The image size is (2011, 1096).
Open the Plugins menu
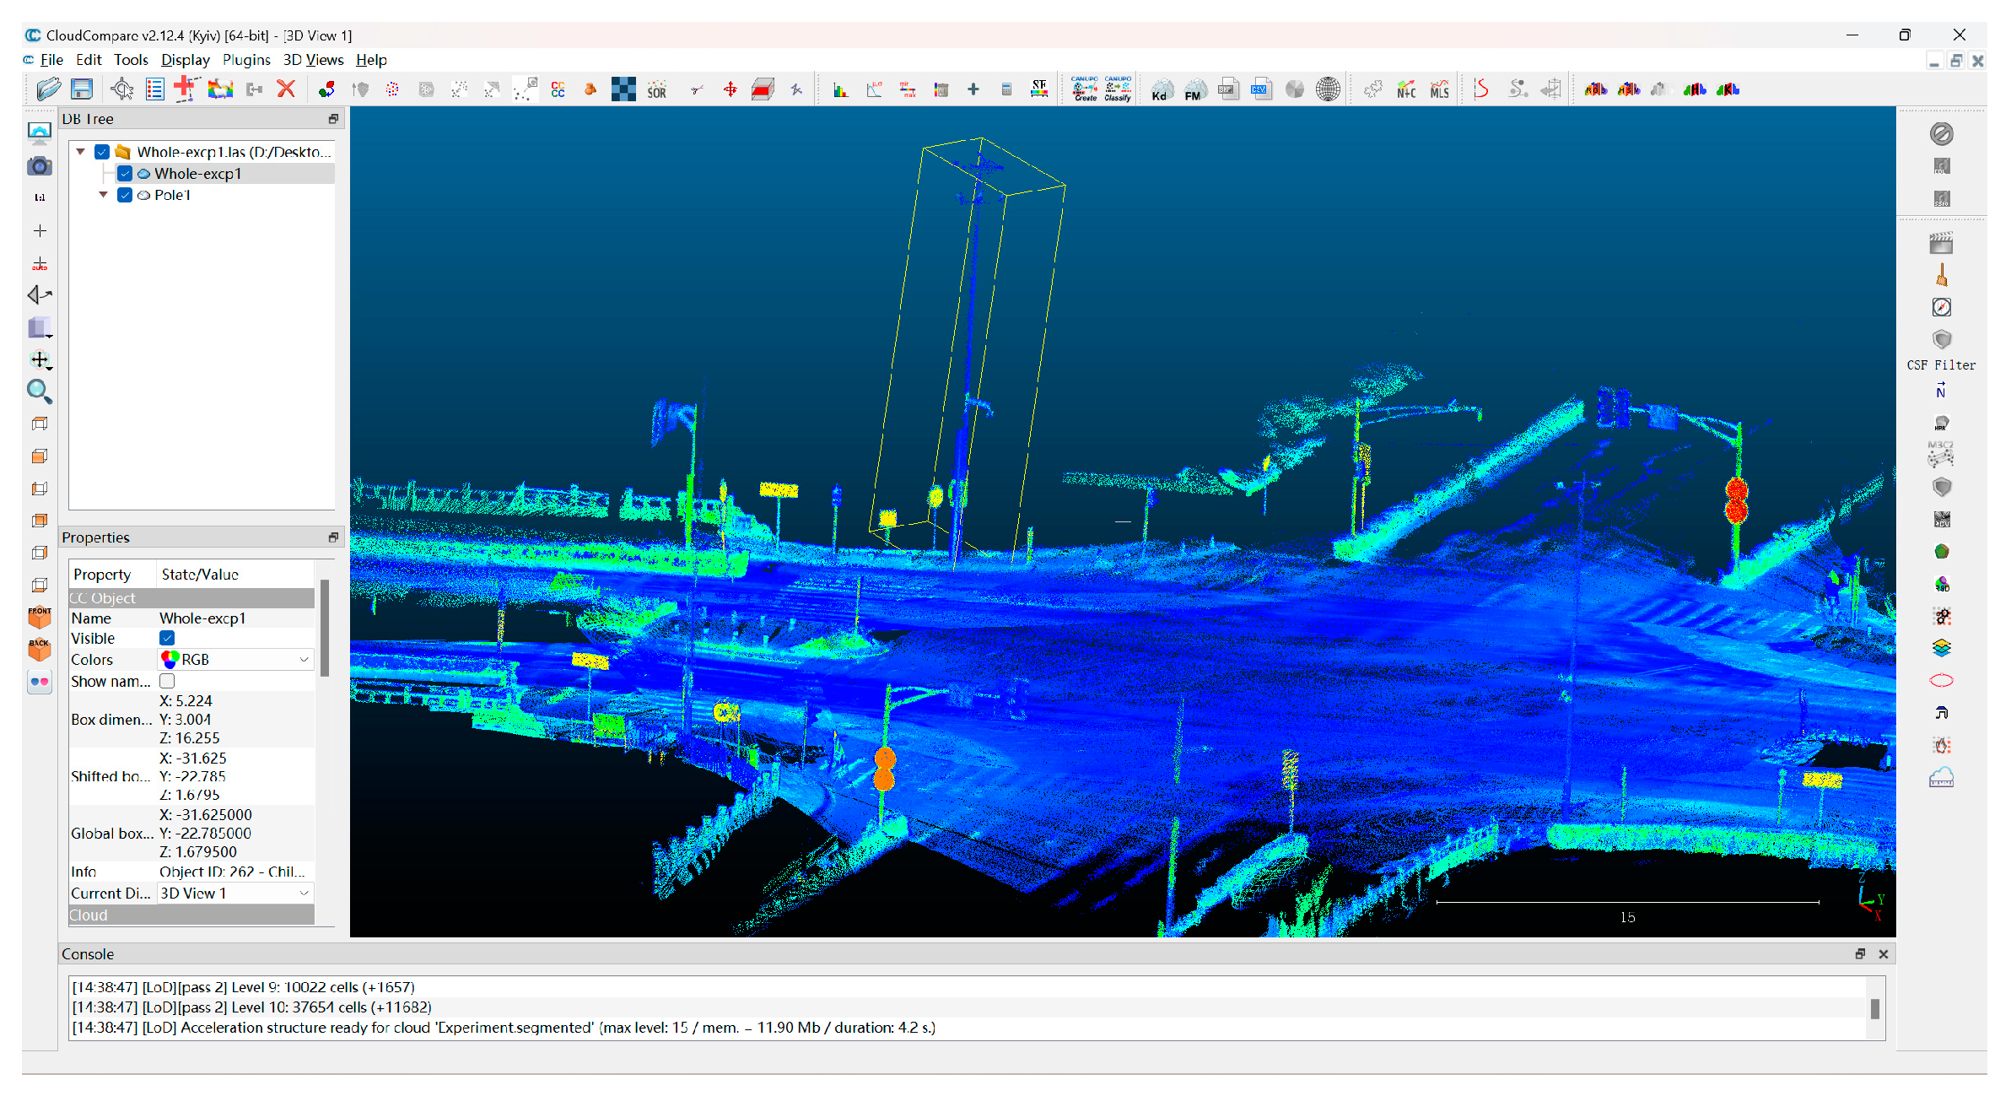(x=245, y=60)
